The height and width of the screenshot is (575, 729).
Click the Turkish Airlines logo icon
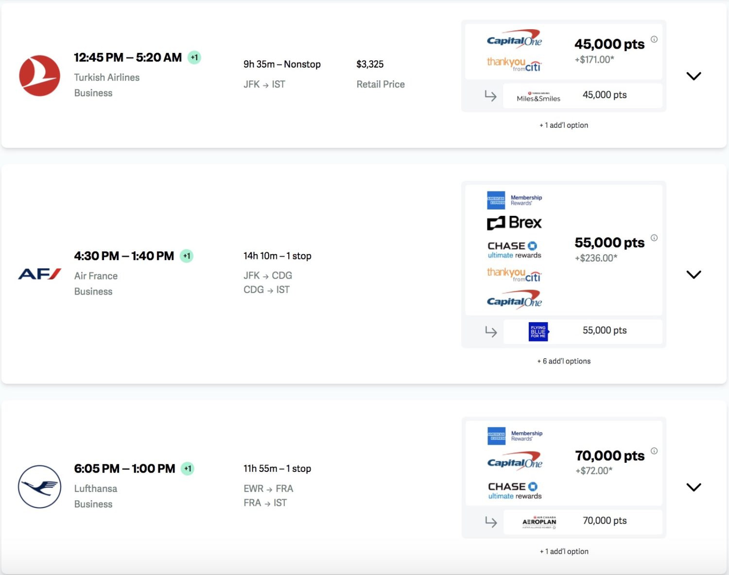(x=39, y=76)
